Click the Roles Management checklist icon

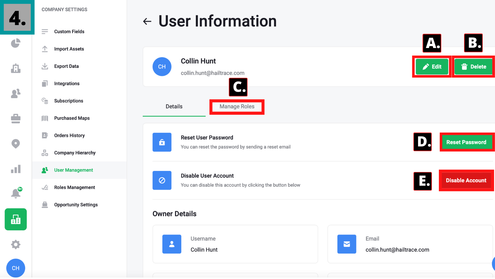pos(45,188)
